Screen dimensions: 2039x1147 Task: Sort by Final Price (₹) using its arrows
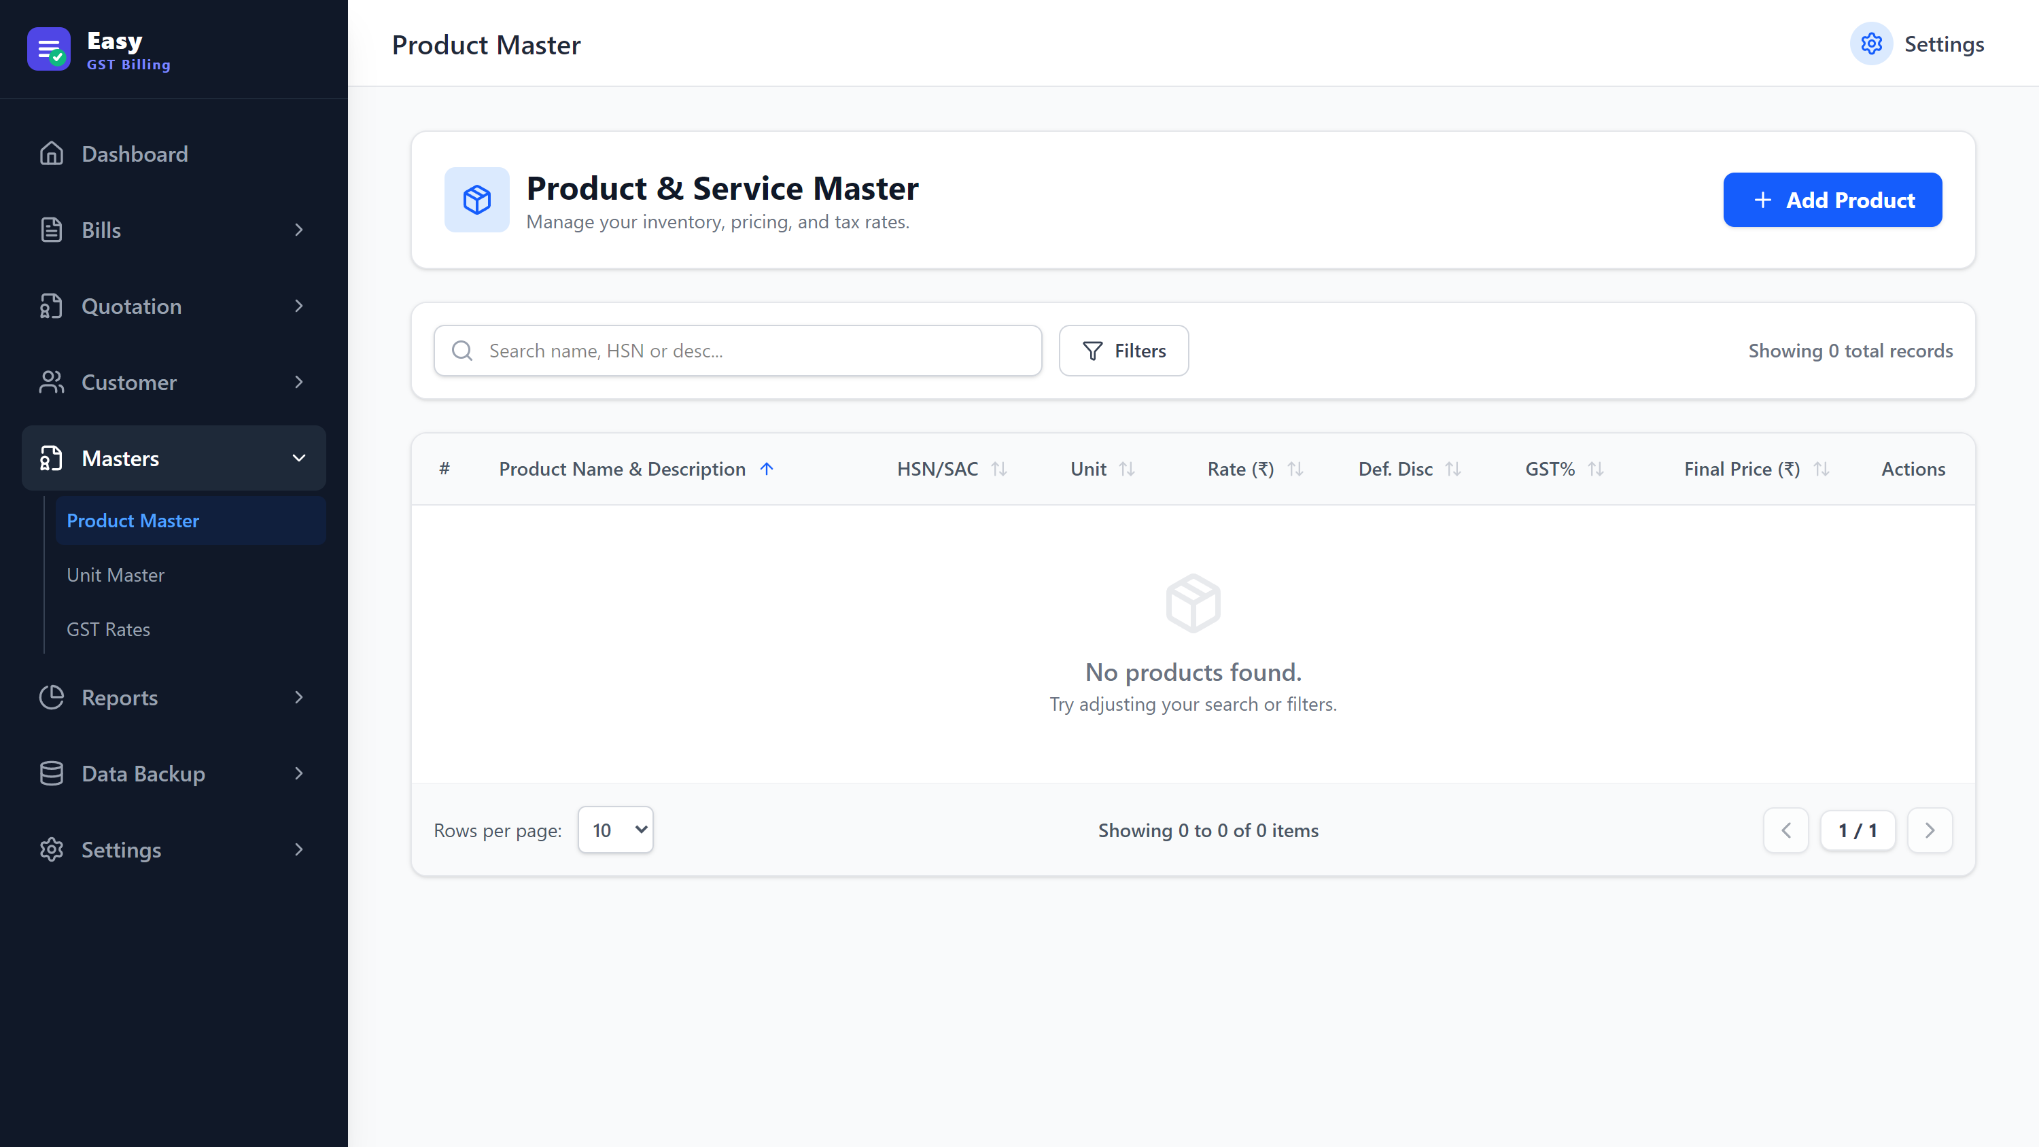click(1822, 470)
